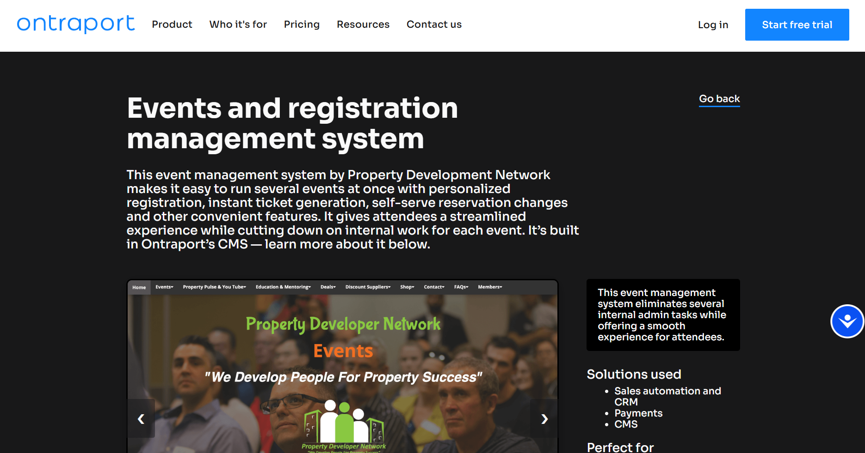The image size is (865, 453).
Task: Go to the previous carousel slide
Action: pyautogui.click(x=141, y=418)
